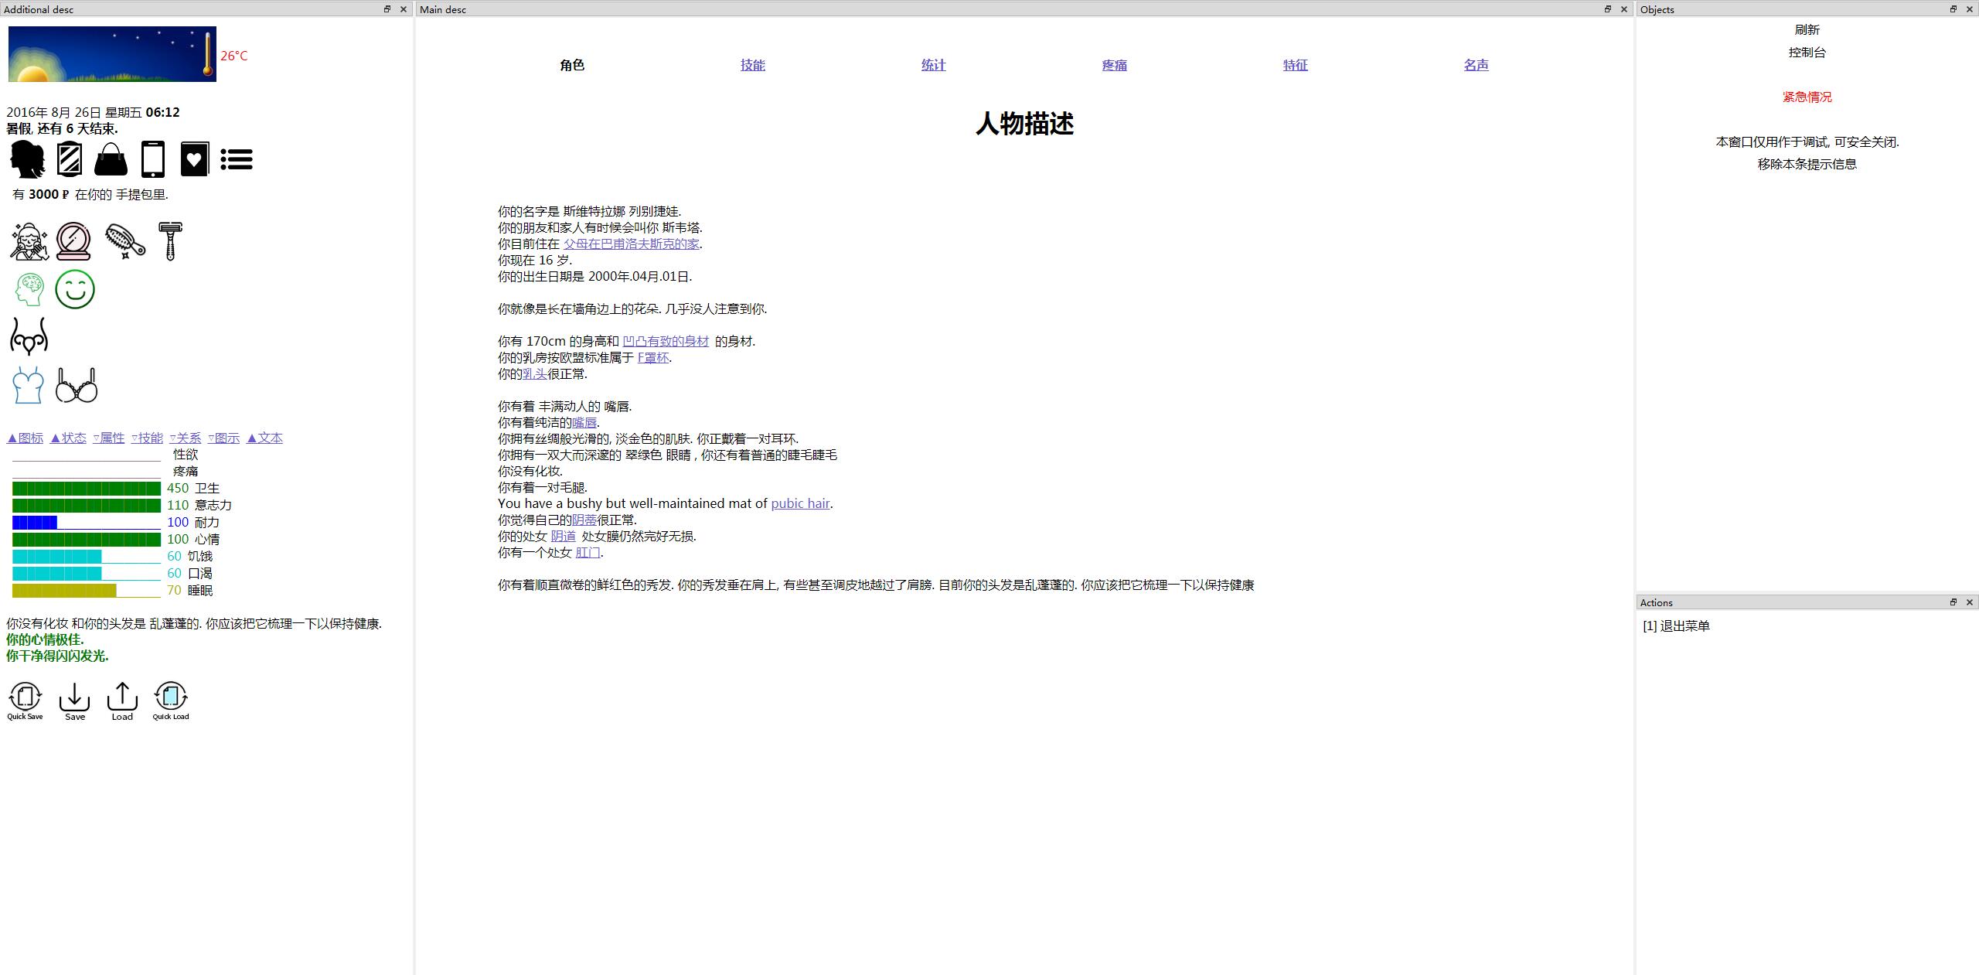
Task: Toggle the ▲文本 section
Action: pos(264,438)
